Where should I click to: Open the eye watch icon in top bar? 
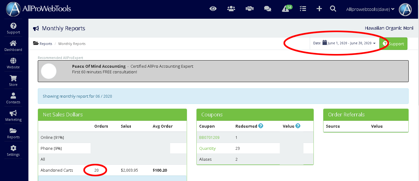[x=213, y=9]
